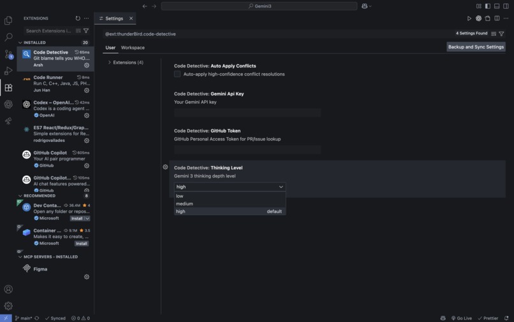Open the Source Control view

click(x=8, y=54)
